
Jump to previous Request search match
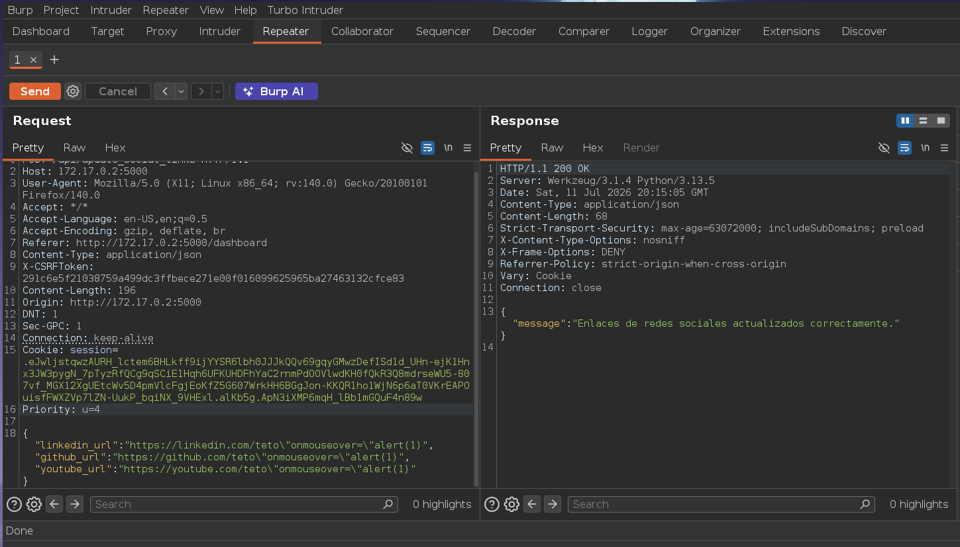54,504
